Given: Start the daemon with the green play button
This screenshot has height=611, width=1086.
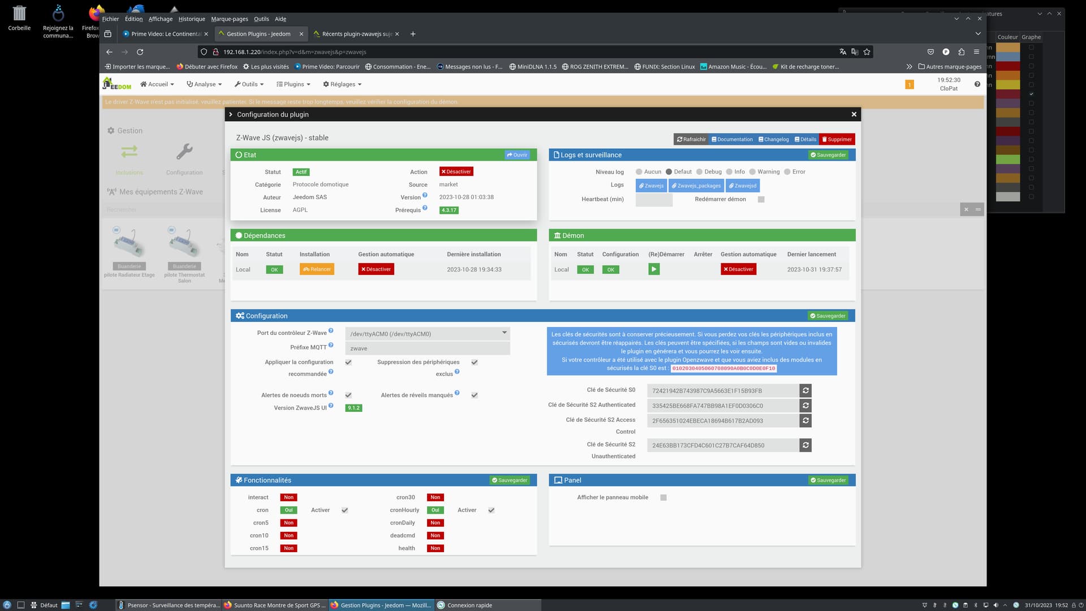Looking at the screenshot, I should (x=654, y=269).
